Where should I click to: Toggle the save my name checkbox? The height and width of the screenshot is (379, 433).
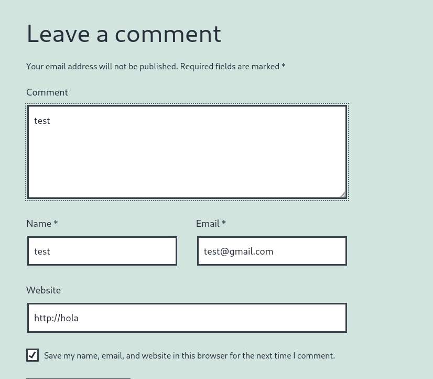33,355
